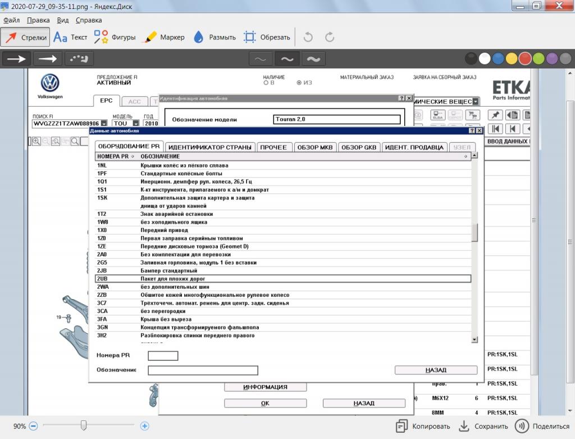Click the Touran 2,0 model designation field
This screenshot has width=575, height=439.
click(x=337, y=119)
